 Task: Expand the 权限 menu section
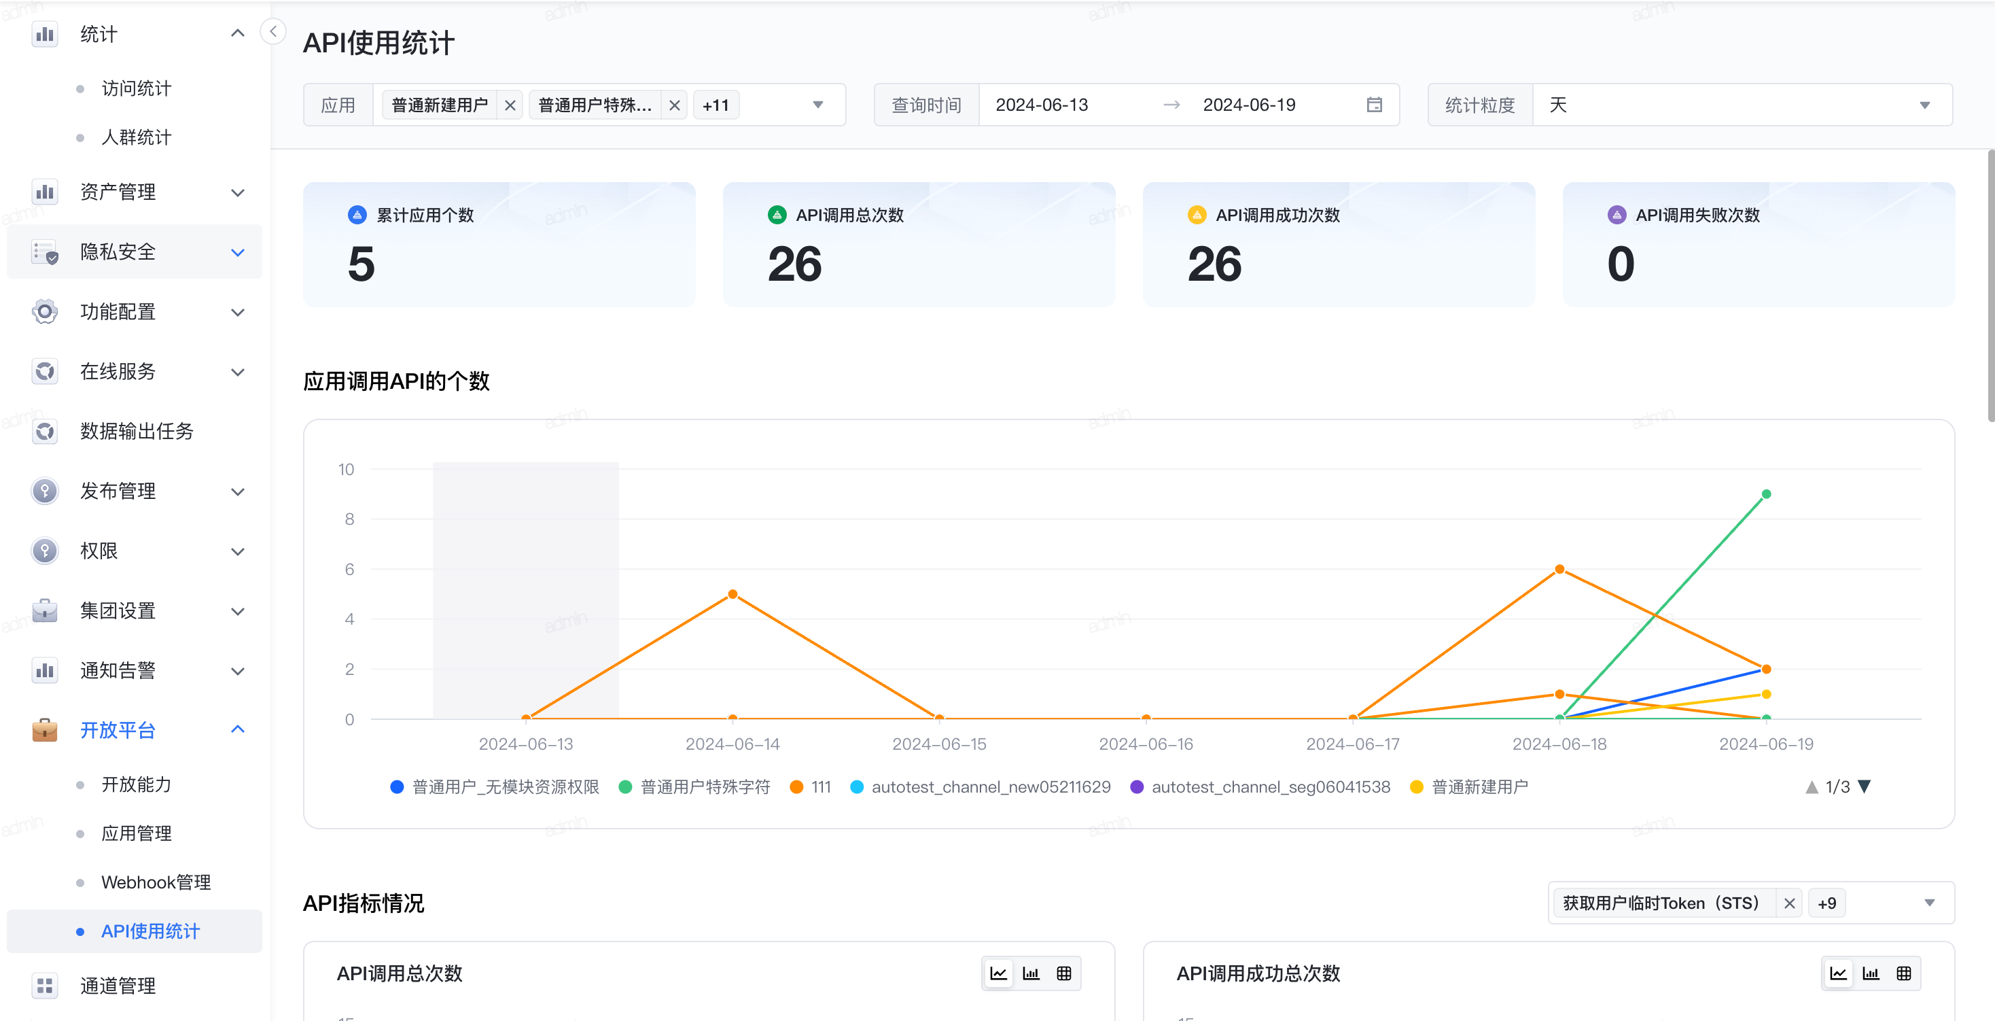[238, 551]
